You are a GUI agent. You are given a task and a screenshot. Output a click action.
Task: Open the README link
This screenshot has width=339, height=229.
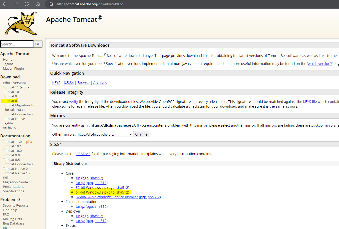point(83,154)
